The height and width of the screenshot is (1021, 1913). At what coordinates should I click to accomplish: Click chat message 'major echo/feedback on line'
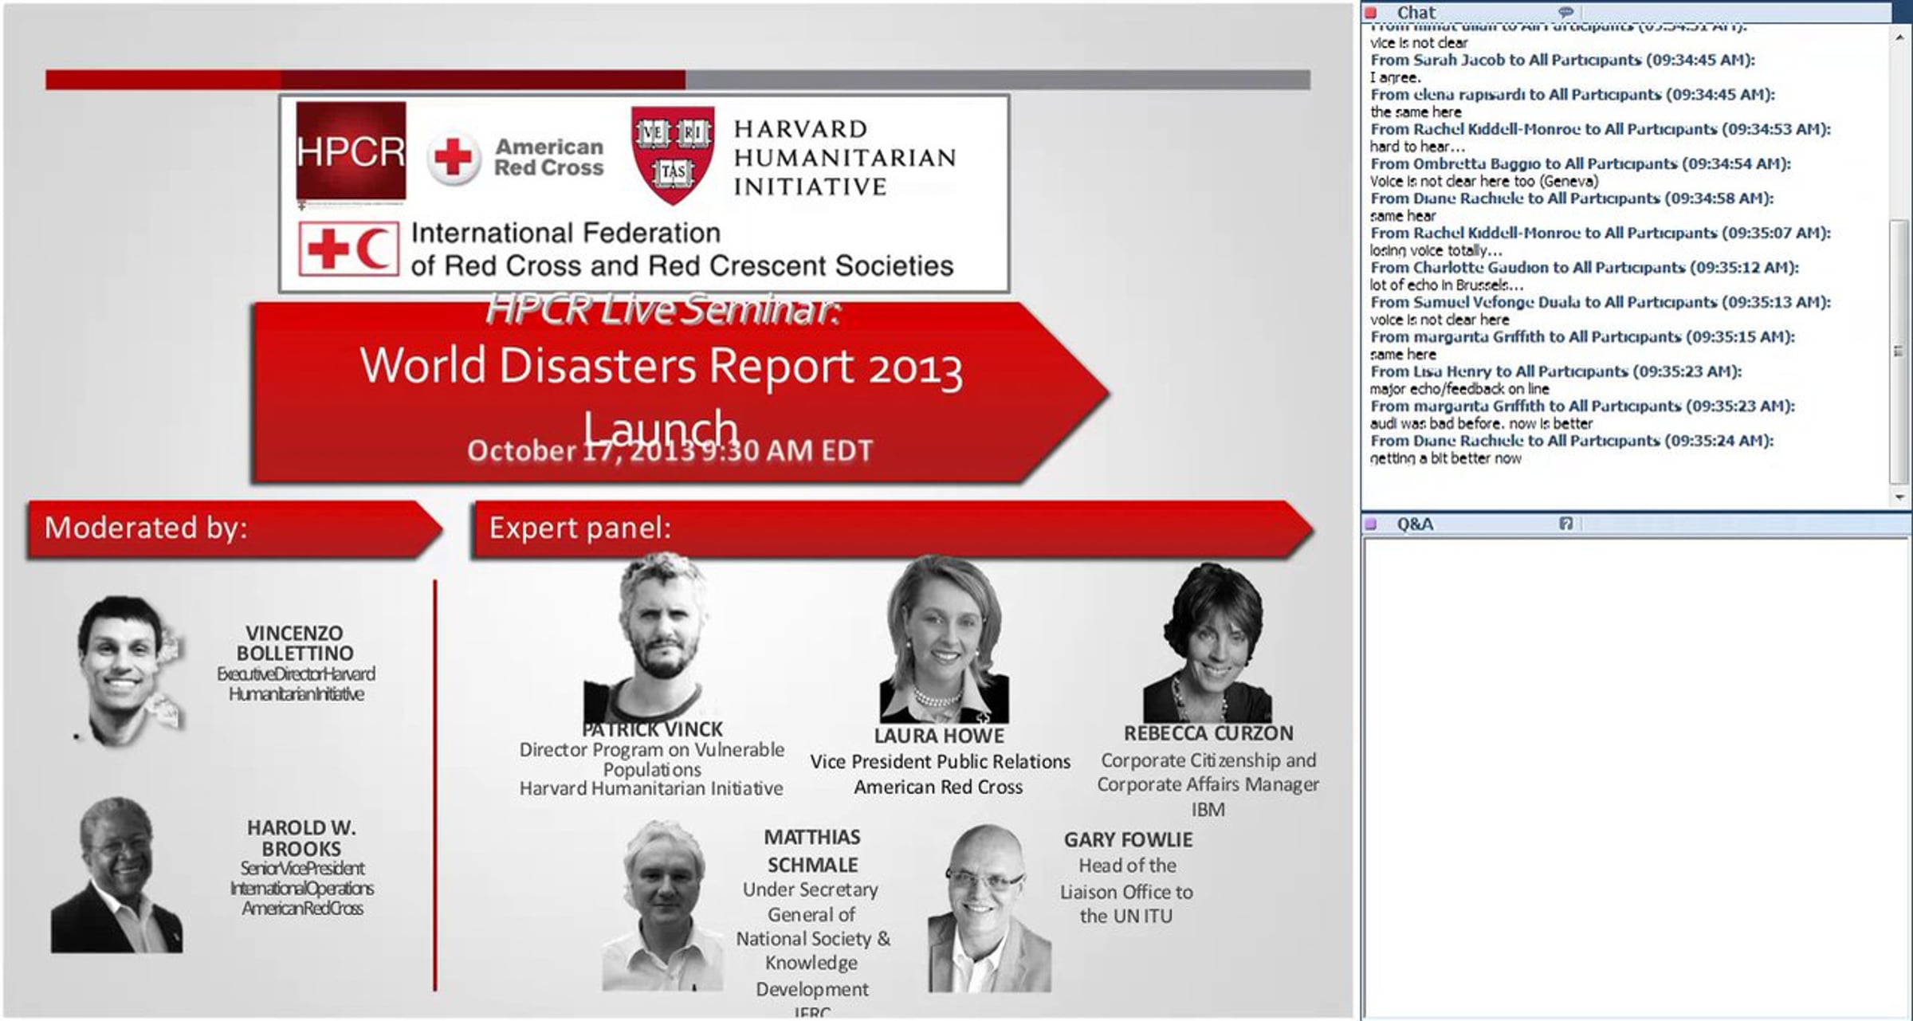[x=1459, y=389]
